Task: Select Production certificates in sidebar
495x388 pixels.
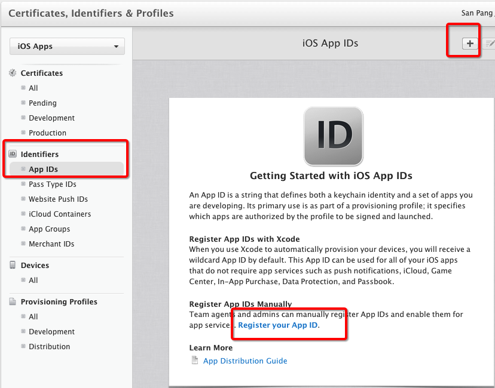Action: (47, 133)
